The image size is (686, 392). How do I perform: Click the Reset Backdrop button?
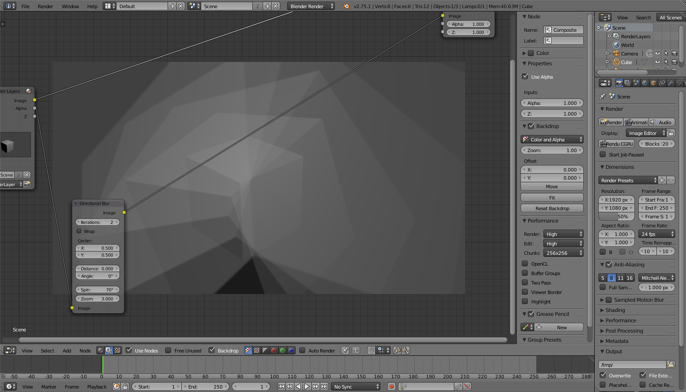point(552,208)
